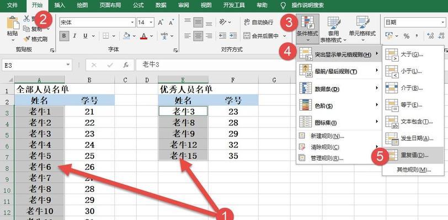This screenshot has height=220, width=448.
Task: Click the 操作说明搜索 search box
Action: 307,5
